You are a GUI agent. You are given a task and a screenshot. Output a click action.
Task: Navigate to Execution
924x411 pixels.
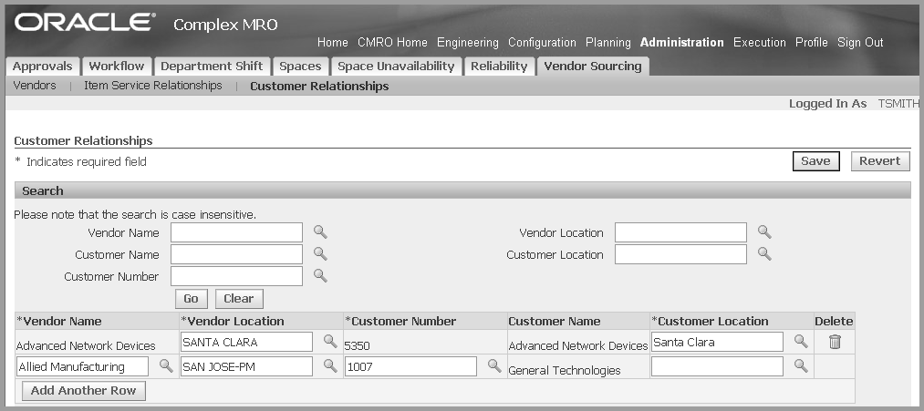tap(760, 43)
